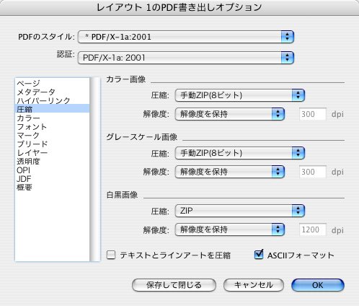This screenshot has height=306, width=359.
Task: Uncheck ASCIIフォーマット checkbox
Action: tap(259, 255)
